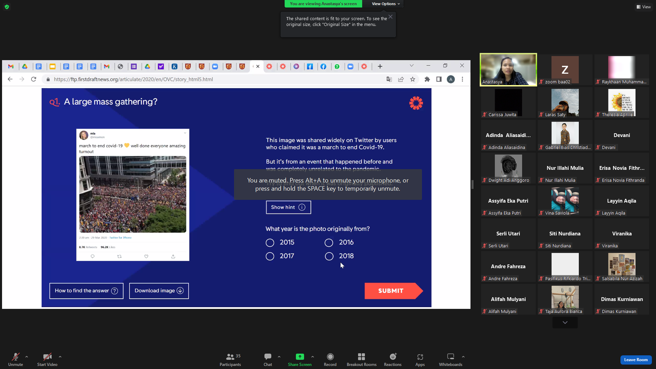Expand share options caret next to Share Screen
Image resolution: width=656 pixels, height=369 pixels.
tap(313, 357)
